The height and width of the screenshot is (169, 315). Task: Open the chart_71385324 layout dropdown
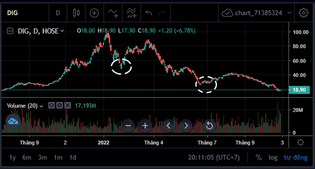pyautogui.click(x=290, y=13)
